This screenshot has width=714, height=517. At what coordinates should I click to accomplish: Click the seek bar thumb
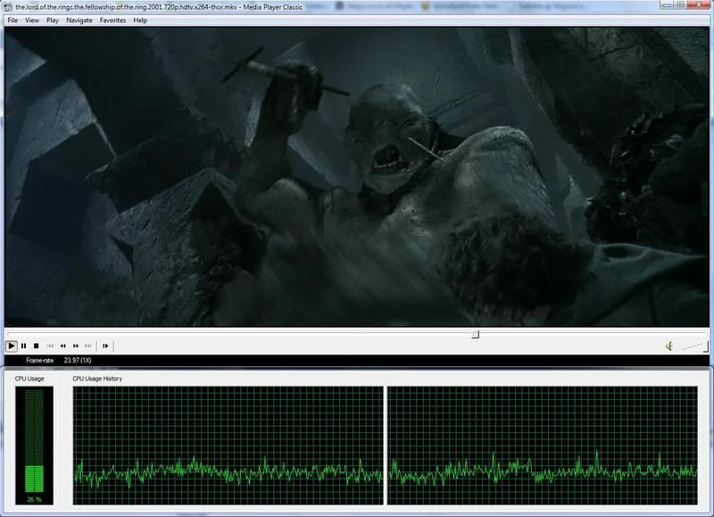(x=475, y=334)
